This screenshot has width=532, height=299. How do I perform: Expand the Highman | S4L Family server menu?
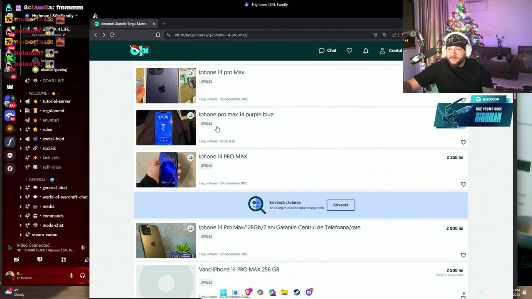[55, 16]
